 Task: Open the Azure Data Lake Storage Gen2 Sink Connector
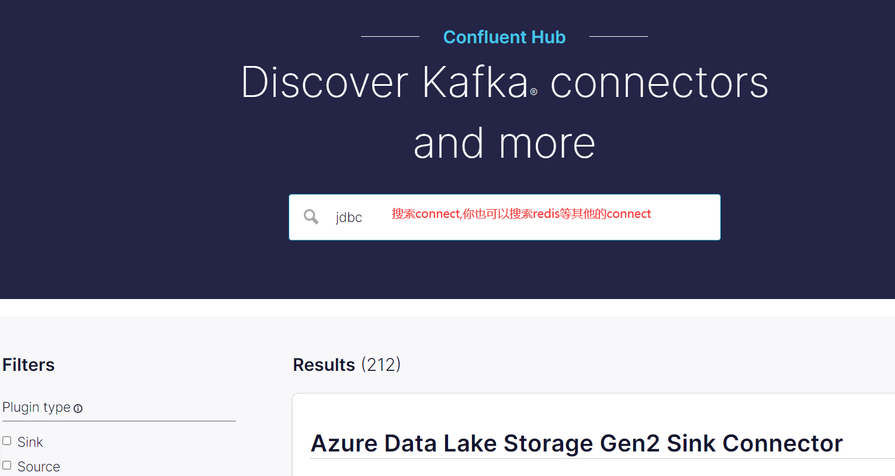click(x=577, y=443)
